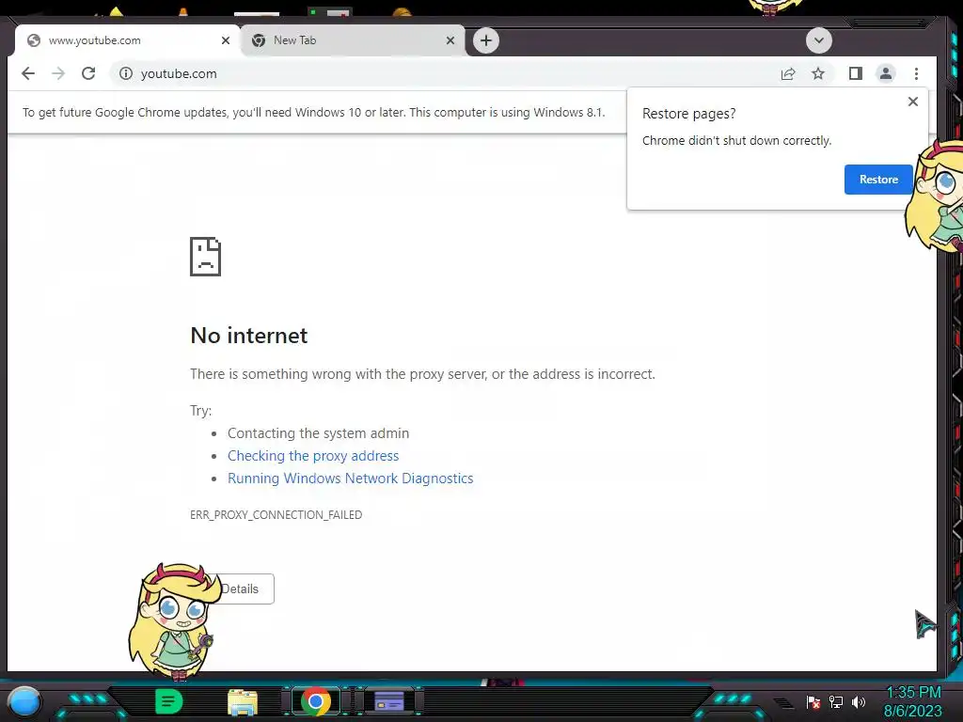Click the sad page error icon

(205, 257)
